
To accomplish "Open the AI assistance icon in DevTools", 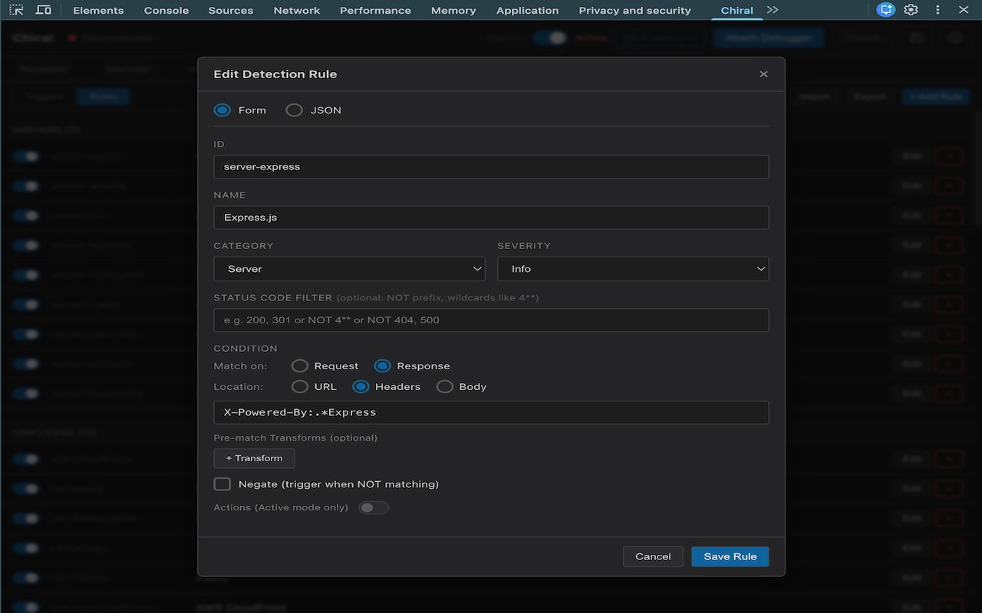I will pos(885,10).
